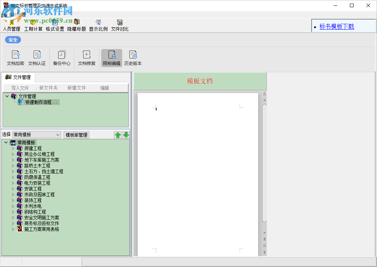Minimize the application window

click(x=335, y=5)
